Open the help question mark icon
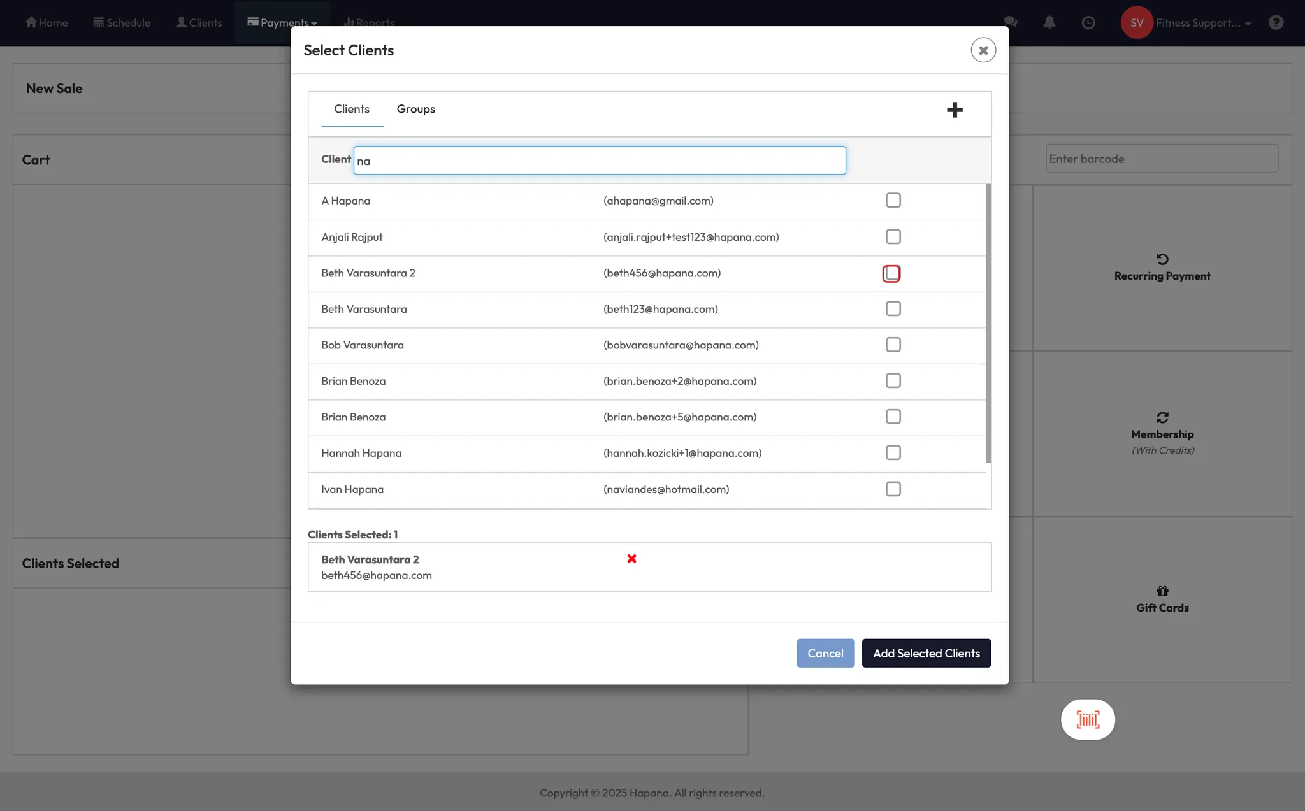Screen dimensions: 1305x811 [1276, 23]
